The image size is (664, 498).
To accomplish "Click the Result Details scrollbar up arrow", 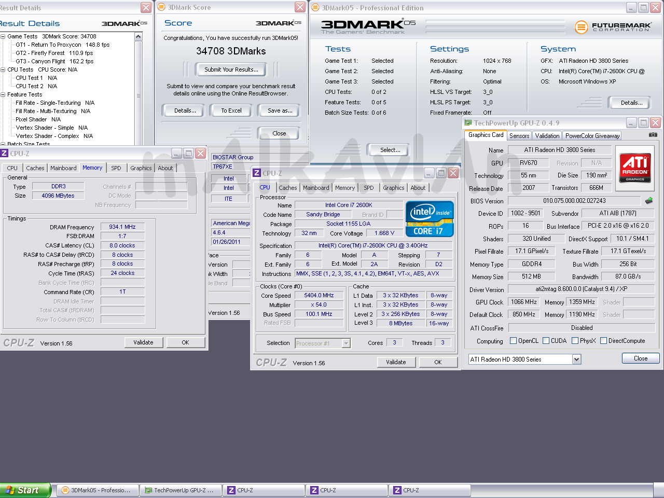I will (x=139, y=37).
